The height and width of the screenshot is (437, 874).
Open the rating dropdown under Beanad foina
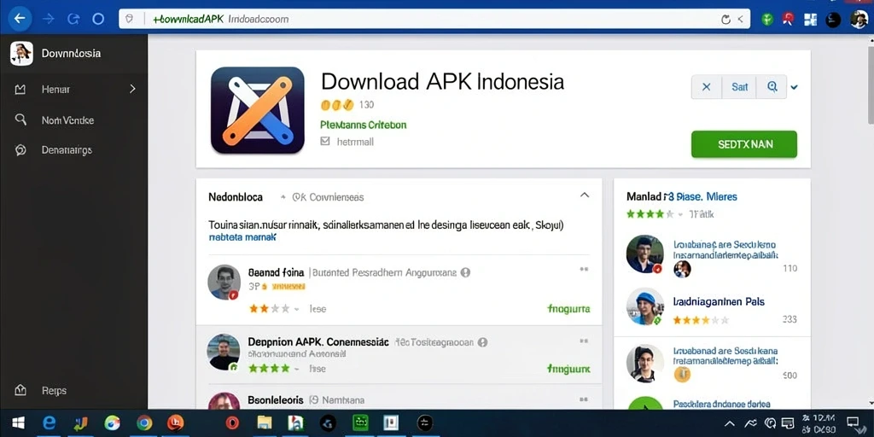coord(296,309)
